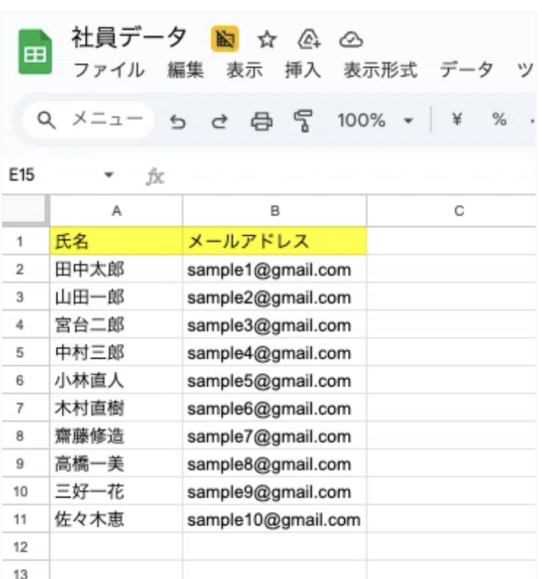The image size is (542, 579).
Task: Select the cell 小林直人
Action: pyautogui.click(x=116, y=381)
